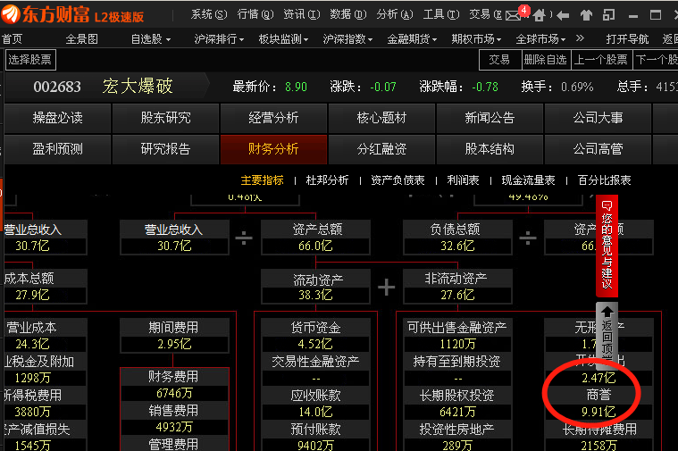
Task: Select the highlighted 财务分析 tab
Action: [x=273, y=149]
